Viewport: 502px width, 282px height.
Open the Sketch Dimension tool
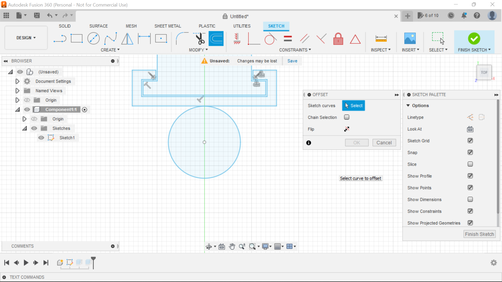(381, 38)
